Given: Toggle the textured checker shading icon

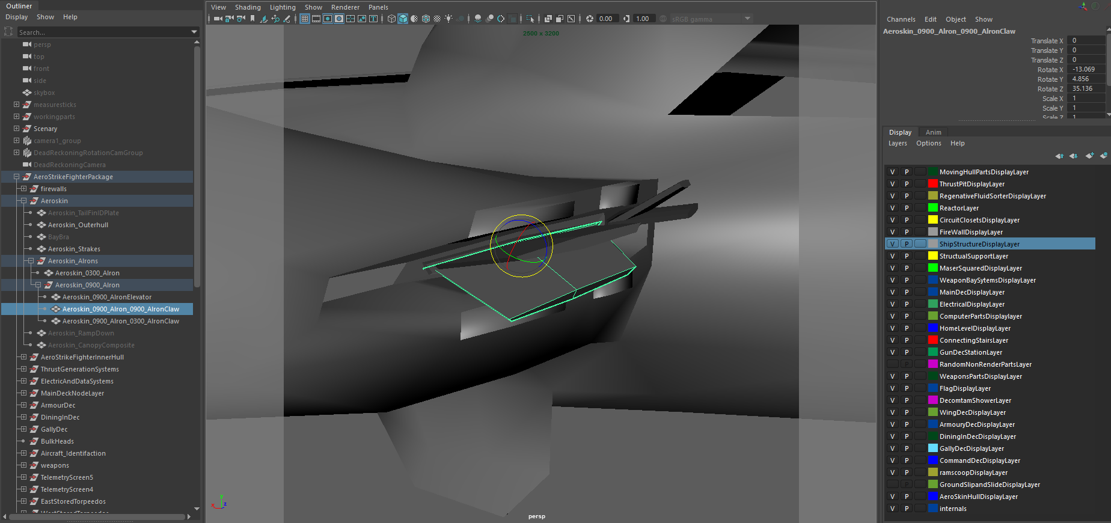Looking at the screenshot, I should pos(437,19).
